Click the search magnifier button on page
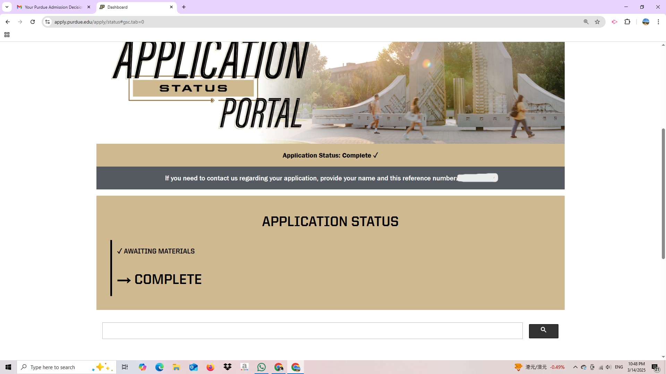Viewport: 666px width, 374px height. pos(543,331)
